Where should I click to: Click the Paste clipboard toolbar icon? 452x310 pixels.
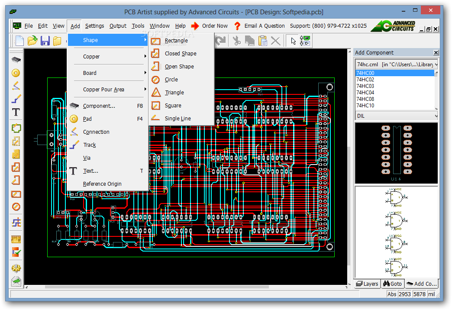(263, 41)
